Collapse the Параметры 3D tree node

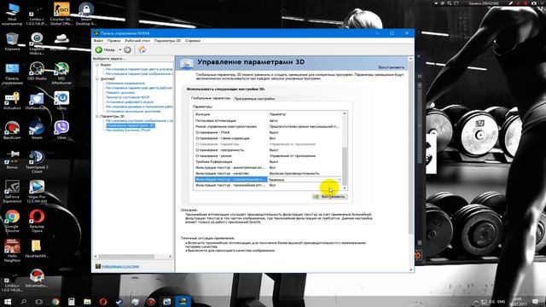(x=97, y=116)
